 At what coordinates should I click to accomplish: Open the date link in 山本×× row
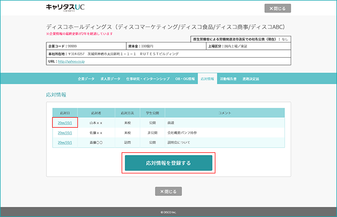65,123
